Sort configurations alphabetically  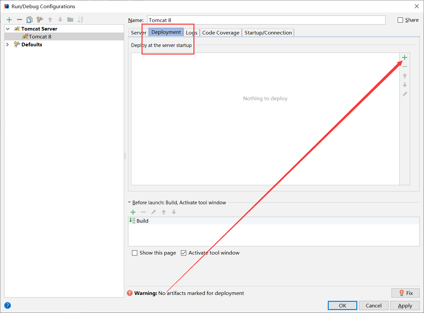point(80,20)
